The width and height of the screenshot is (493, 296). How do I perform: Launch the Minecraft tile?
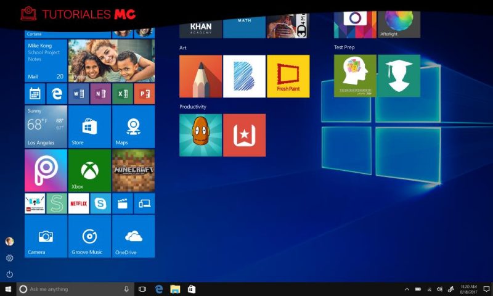tap(133, 170)
